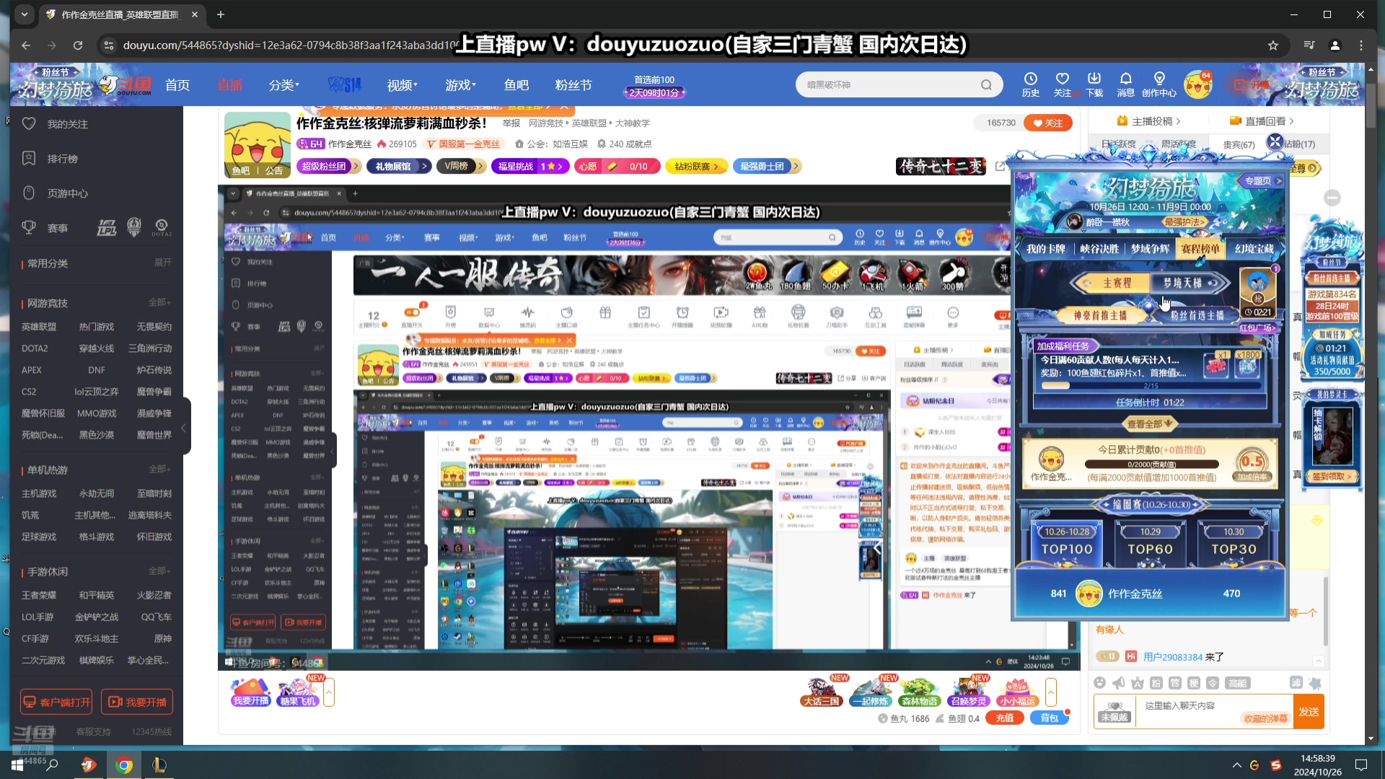Open the 背包 backpack button

1049,718
